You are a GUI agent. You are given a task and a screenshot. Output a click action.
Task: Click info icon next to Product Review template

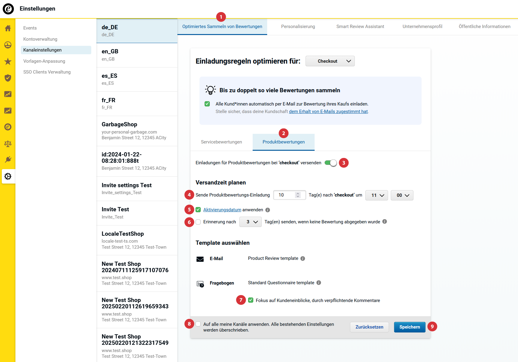303,259
